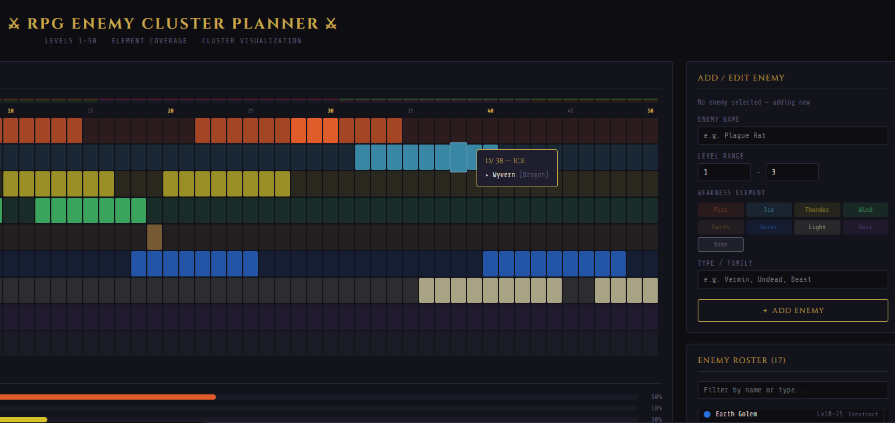Set weakness element to None
This screenshot has width=895, height=423.
tap(720, 244)
